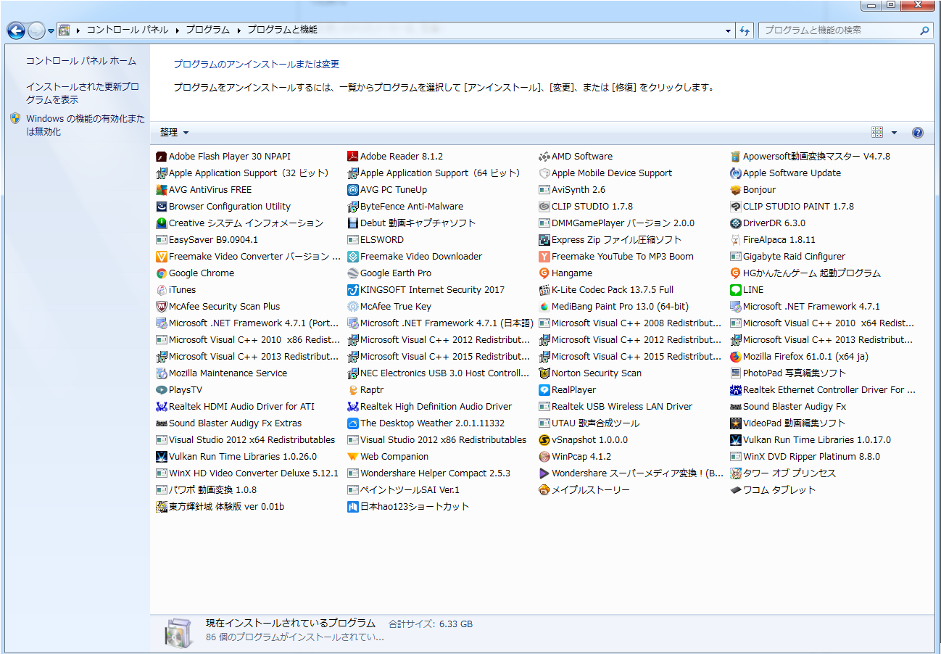This screenshot has height=654, width=941.
Task: Click the RealPlayer icon
Action: pos(545,390)
